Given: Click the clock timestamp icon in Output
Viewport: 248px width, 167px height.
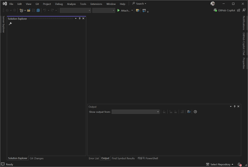Looking at the screenshot, I should [x=195, y=112].
